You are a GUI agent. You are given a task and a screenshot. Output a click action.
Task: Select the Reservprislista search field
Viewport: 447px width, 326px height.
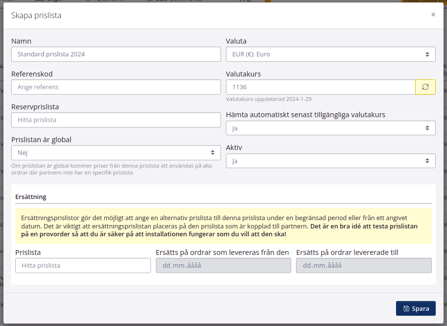click(116, 120)
